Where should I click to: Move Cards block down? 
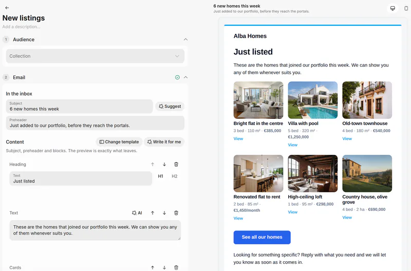pyautogui.click(x=164, y=267)
